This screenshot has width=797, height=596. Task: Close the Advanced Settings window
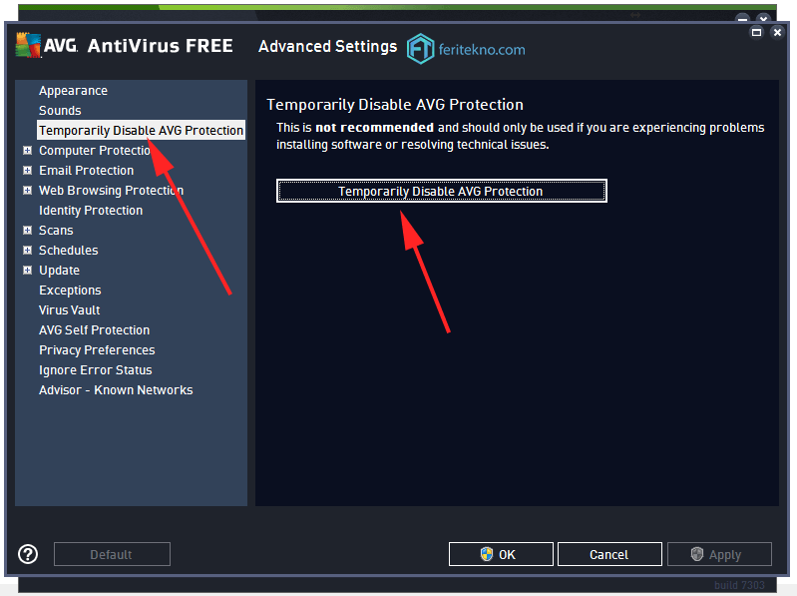pyautogui.click(x=777, y=33)
